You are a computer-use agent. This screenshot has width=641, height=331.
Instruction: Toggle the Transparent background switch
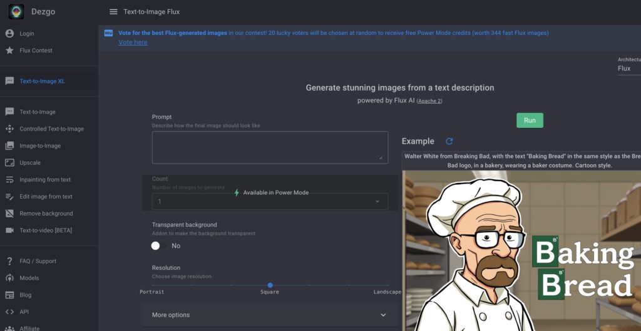(156, 246)
